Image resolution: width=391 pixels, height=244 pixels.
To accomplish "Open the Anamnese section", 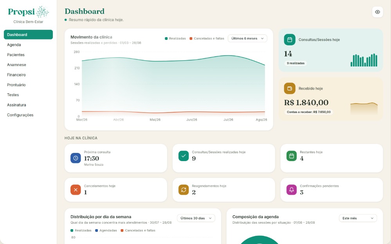I will click(x=28, y=65).
